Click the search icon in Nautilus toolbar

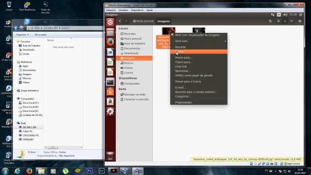pyautogui.click(x=270, y=21)
